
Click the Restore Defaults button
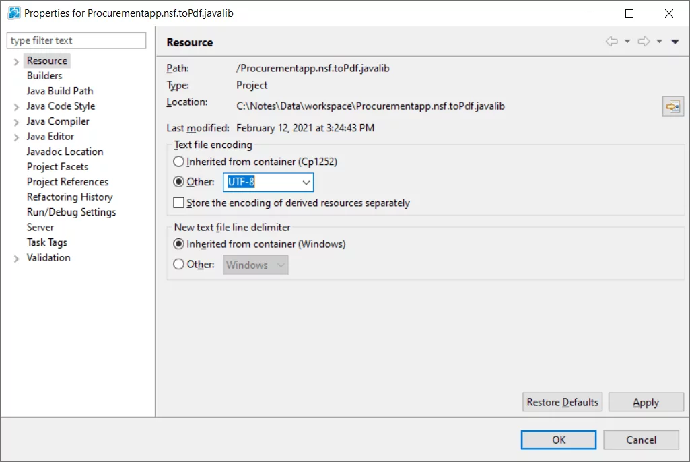click(x=562, y=402)
